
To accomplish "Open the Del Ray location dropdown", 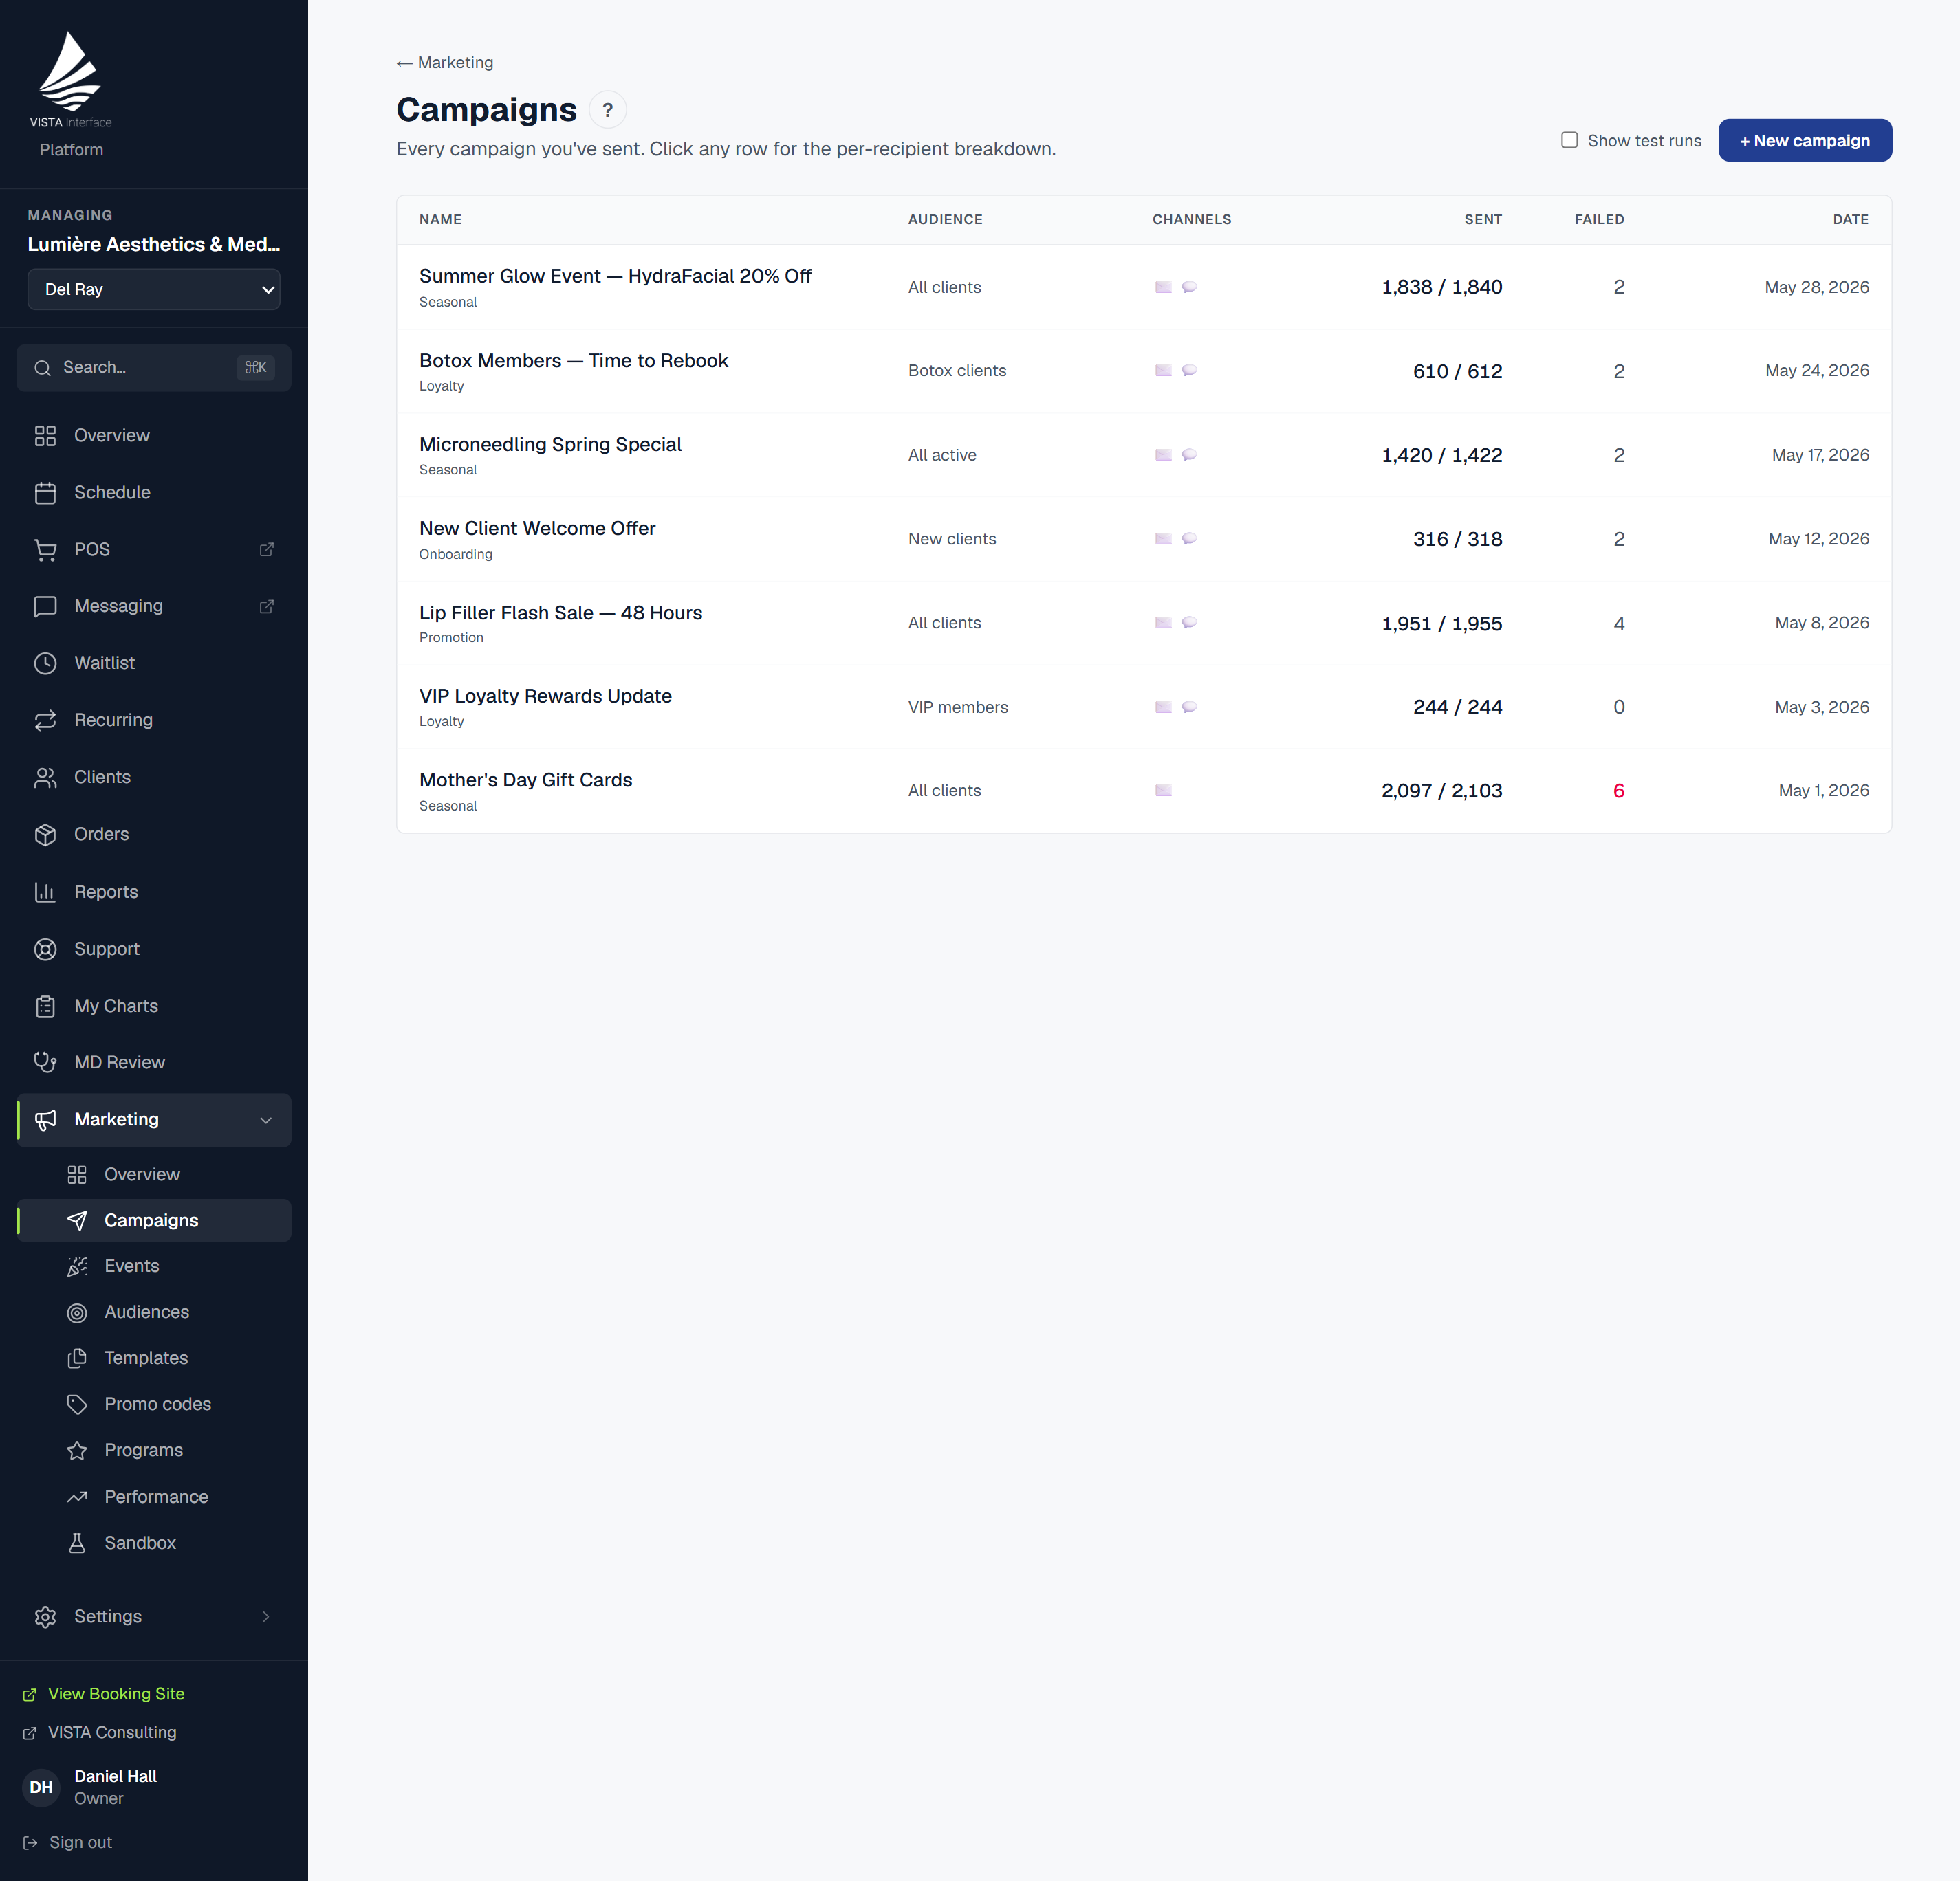I will click(x=154, y=289).
